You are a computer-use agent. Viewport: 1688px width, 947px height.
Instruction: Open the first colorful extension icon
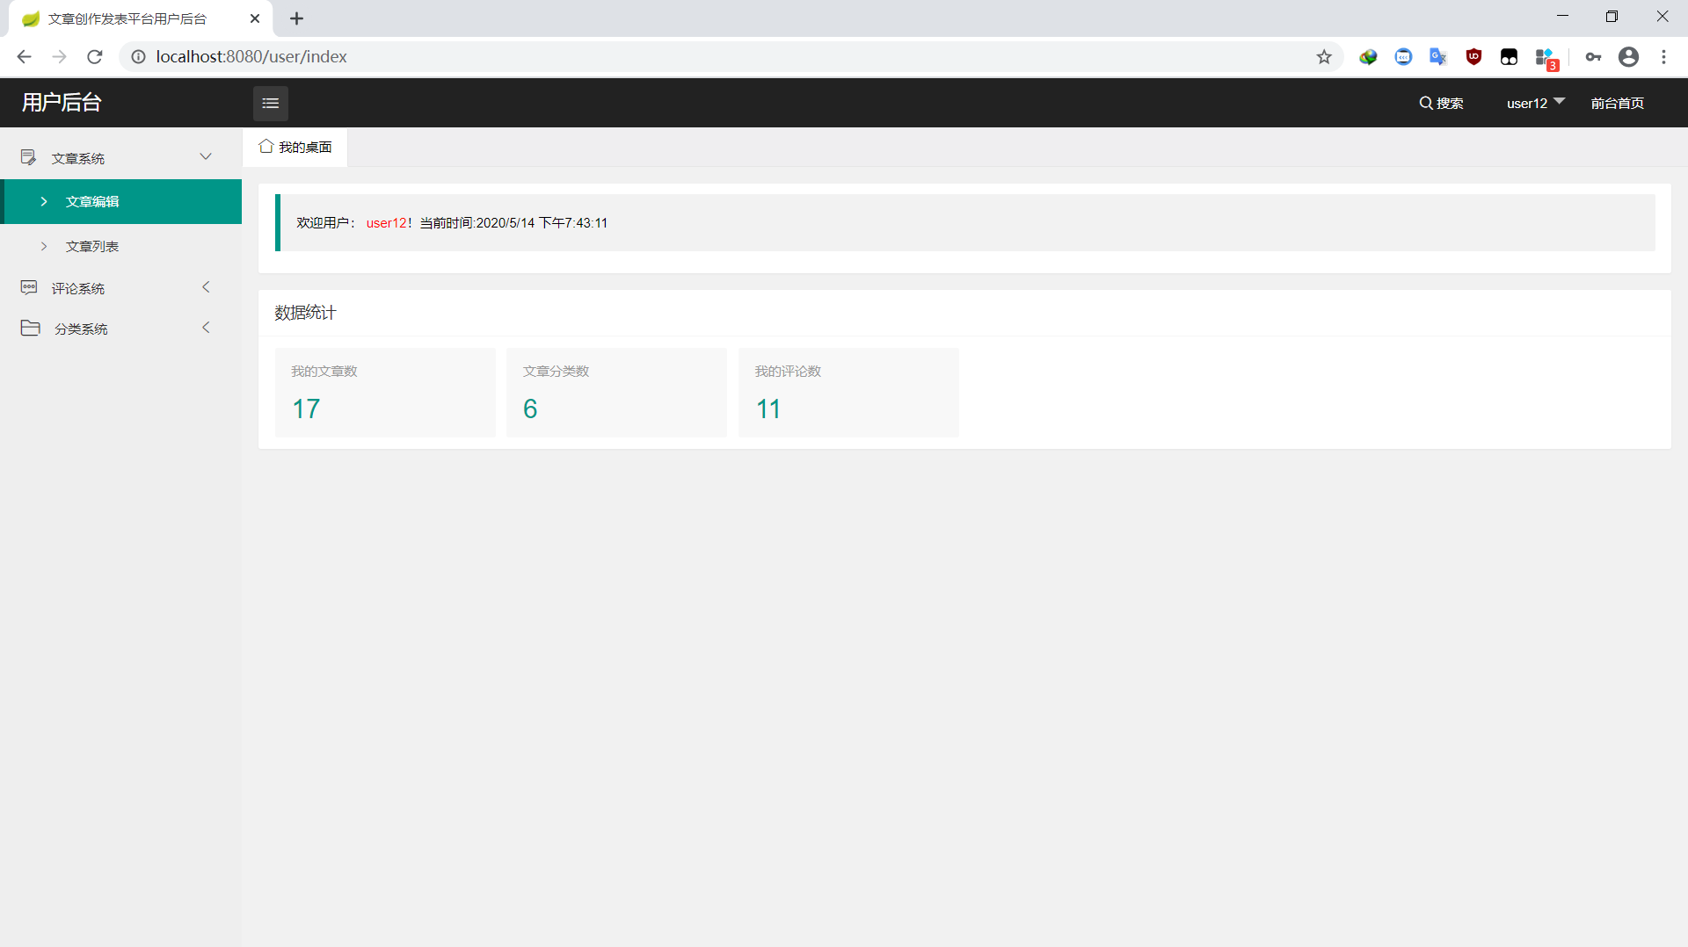(1368, 57)
